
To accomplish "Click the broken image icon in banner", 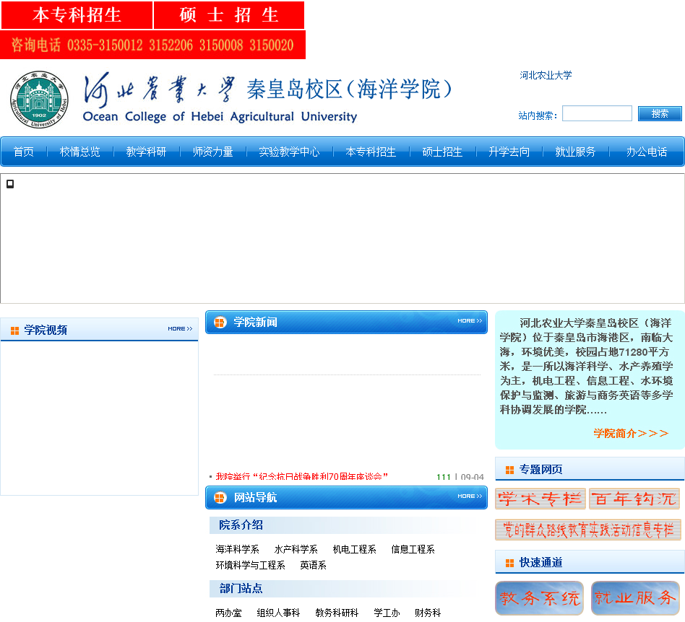I will 10,184.
